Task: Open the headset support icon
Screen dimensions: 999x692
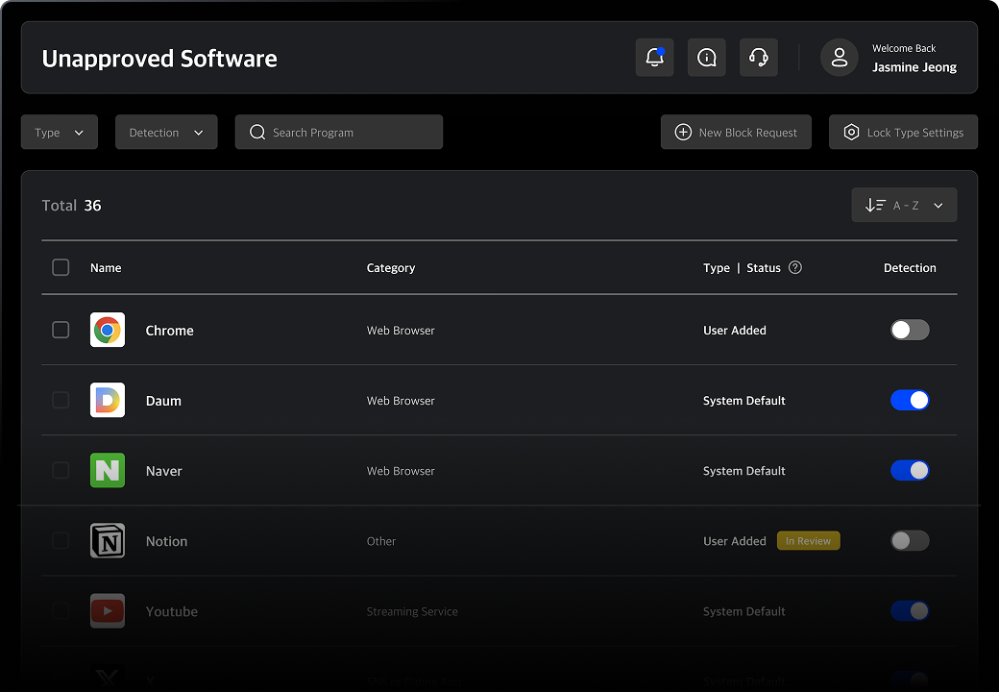Action: 758,58
